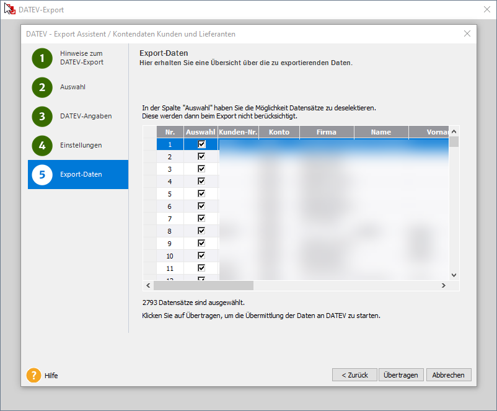Switch to the DATEV-Angaben step
Screen dimensions: 497x411
pos(86,116)
